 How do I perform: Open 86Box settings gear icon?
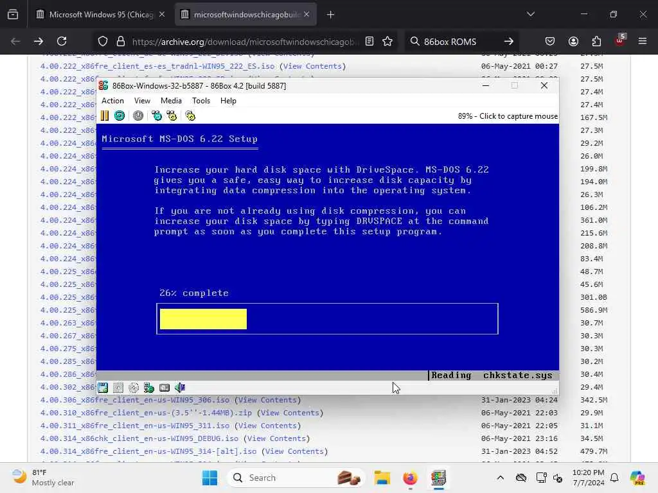[x=190, y=116]
